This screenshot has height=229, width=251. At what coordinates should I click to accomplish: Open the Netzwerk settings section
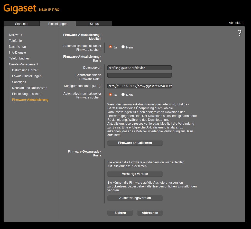point(15,35)
